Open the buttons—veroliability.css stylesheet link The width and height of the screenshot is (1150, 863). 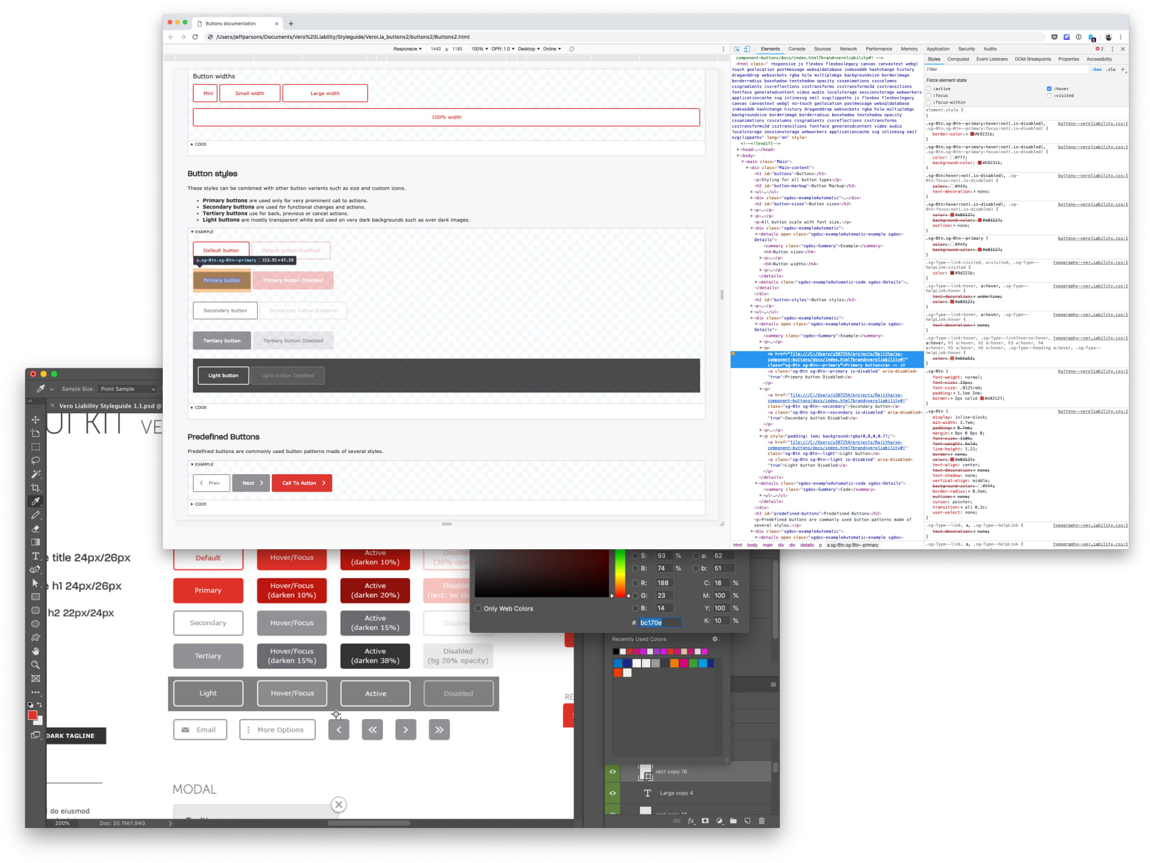[x=1089, y=124]
